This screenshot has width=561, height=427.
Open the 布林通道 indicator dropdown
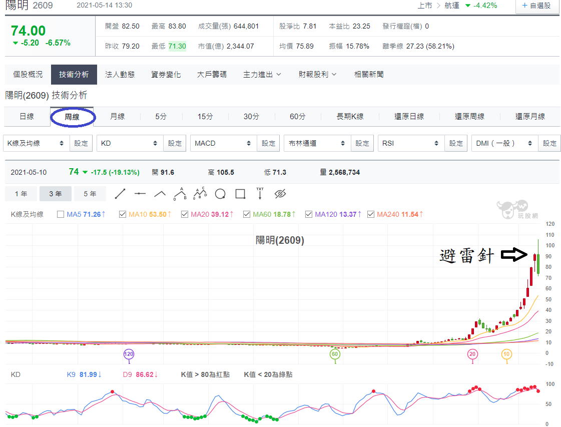pos(317,143)
